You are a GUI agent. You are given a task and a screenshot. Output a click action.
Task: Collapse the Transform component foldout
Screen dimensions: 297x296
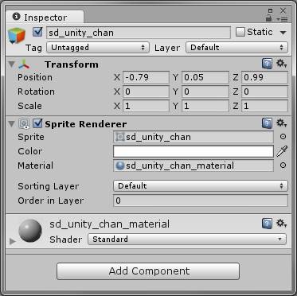[x=11, y=64]
